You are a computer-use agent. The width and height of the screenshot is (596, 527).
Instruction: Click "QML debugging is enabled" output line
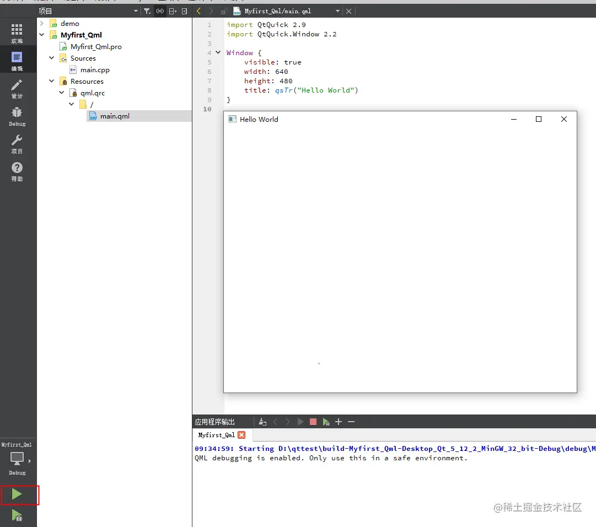(x=331, y=458)
